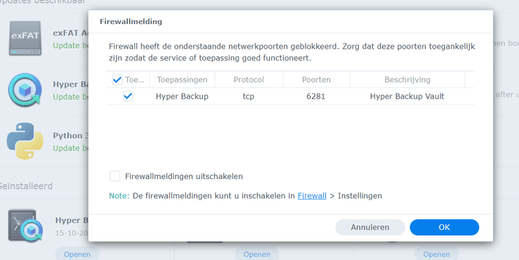This screenshot has width=519, height=260.
Task: Click Openen under Hyper Backup Vault
Action: coord(77,254)
